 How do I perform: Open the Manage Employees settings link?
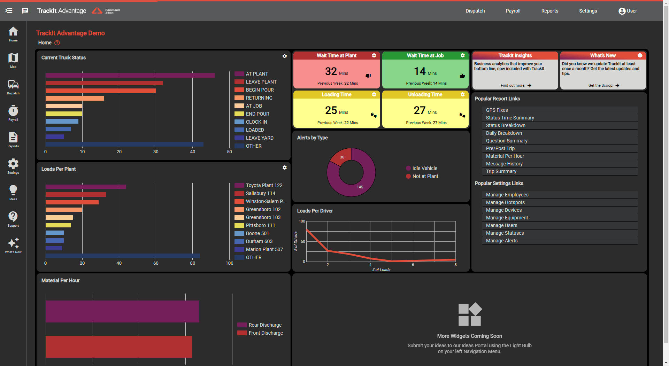click(x=507, y=195)
